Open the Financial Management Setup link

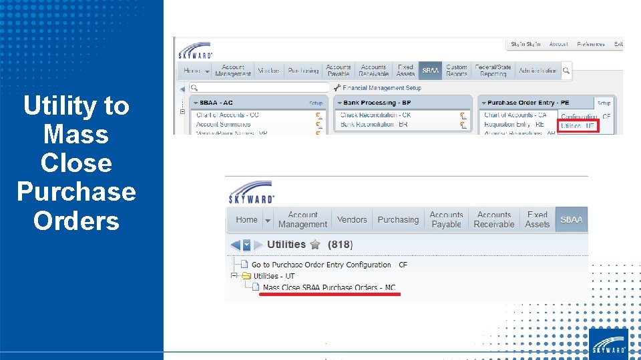[382, 88]
